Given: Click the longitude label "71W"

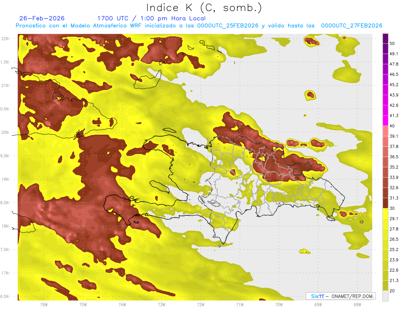Looking at the screenshot, I should 240,305.
